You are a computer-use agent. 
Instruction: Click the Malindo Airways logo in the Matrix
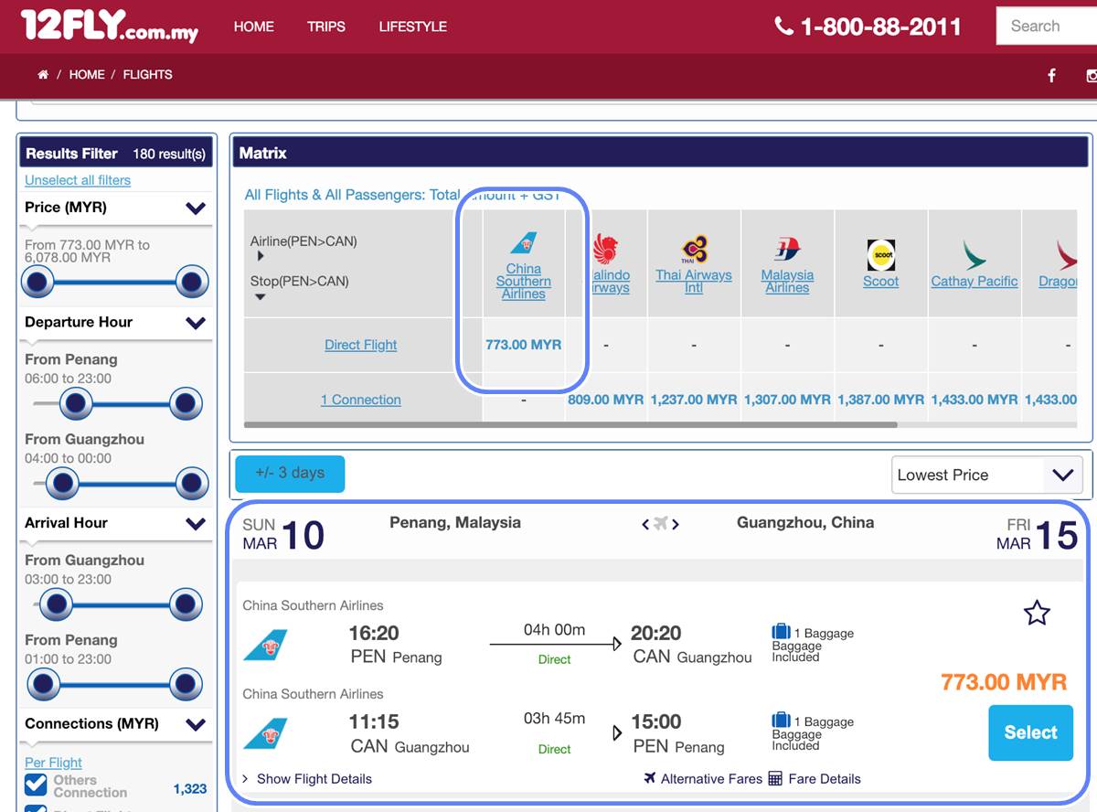(606, 249)
